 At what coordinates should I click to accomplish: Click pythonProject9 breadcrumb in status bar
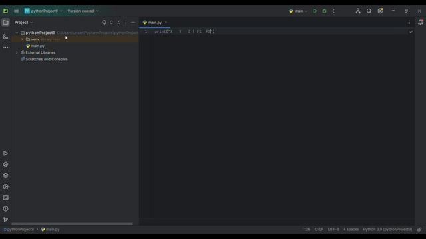[19, 230]
